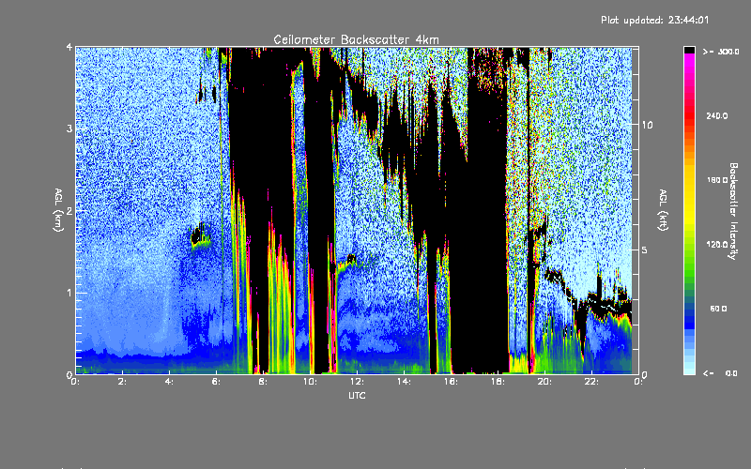This screenshot has height=469, width=751.
Task: Click the '12:' tick on the time axis
Action: [357, 382]
